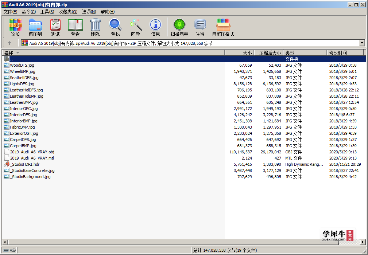368x255 pixels.
Task: Click the archive path address field
Action: 190,43
